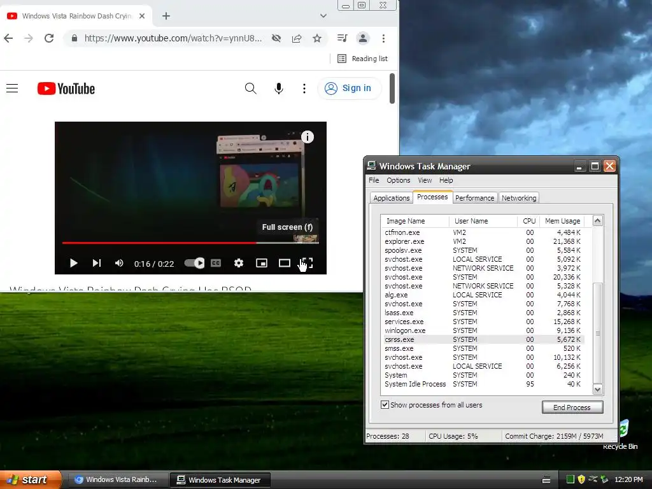Open YouTube settings three-dot menu
652x489 pixels.
(304, 88)
